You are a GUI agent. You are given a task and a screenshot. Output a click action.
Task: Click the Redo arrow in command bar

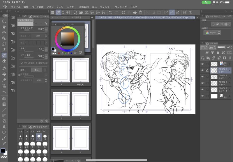pyautogui.click(x=116, y=12)
